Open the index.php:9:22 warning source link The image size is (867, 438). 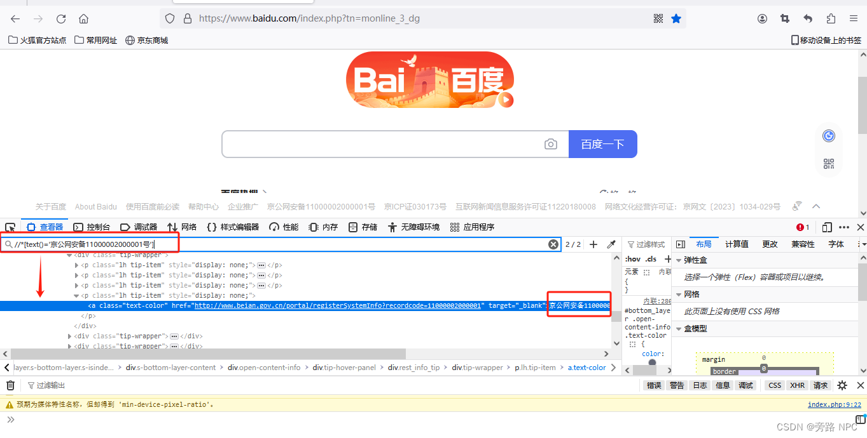(x=834, y=404)
